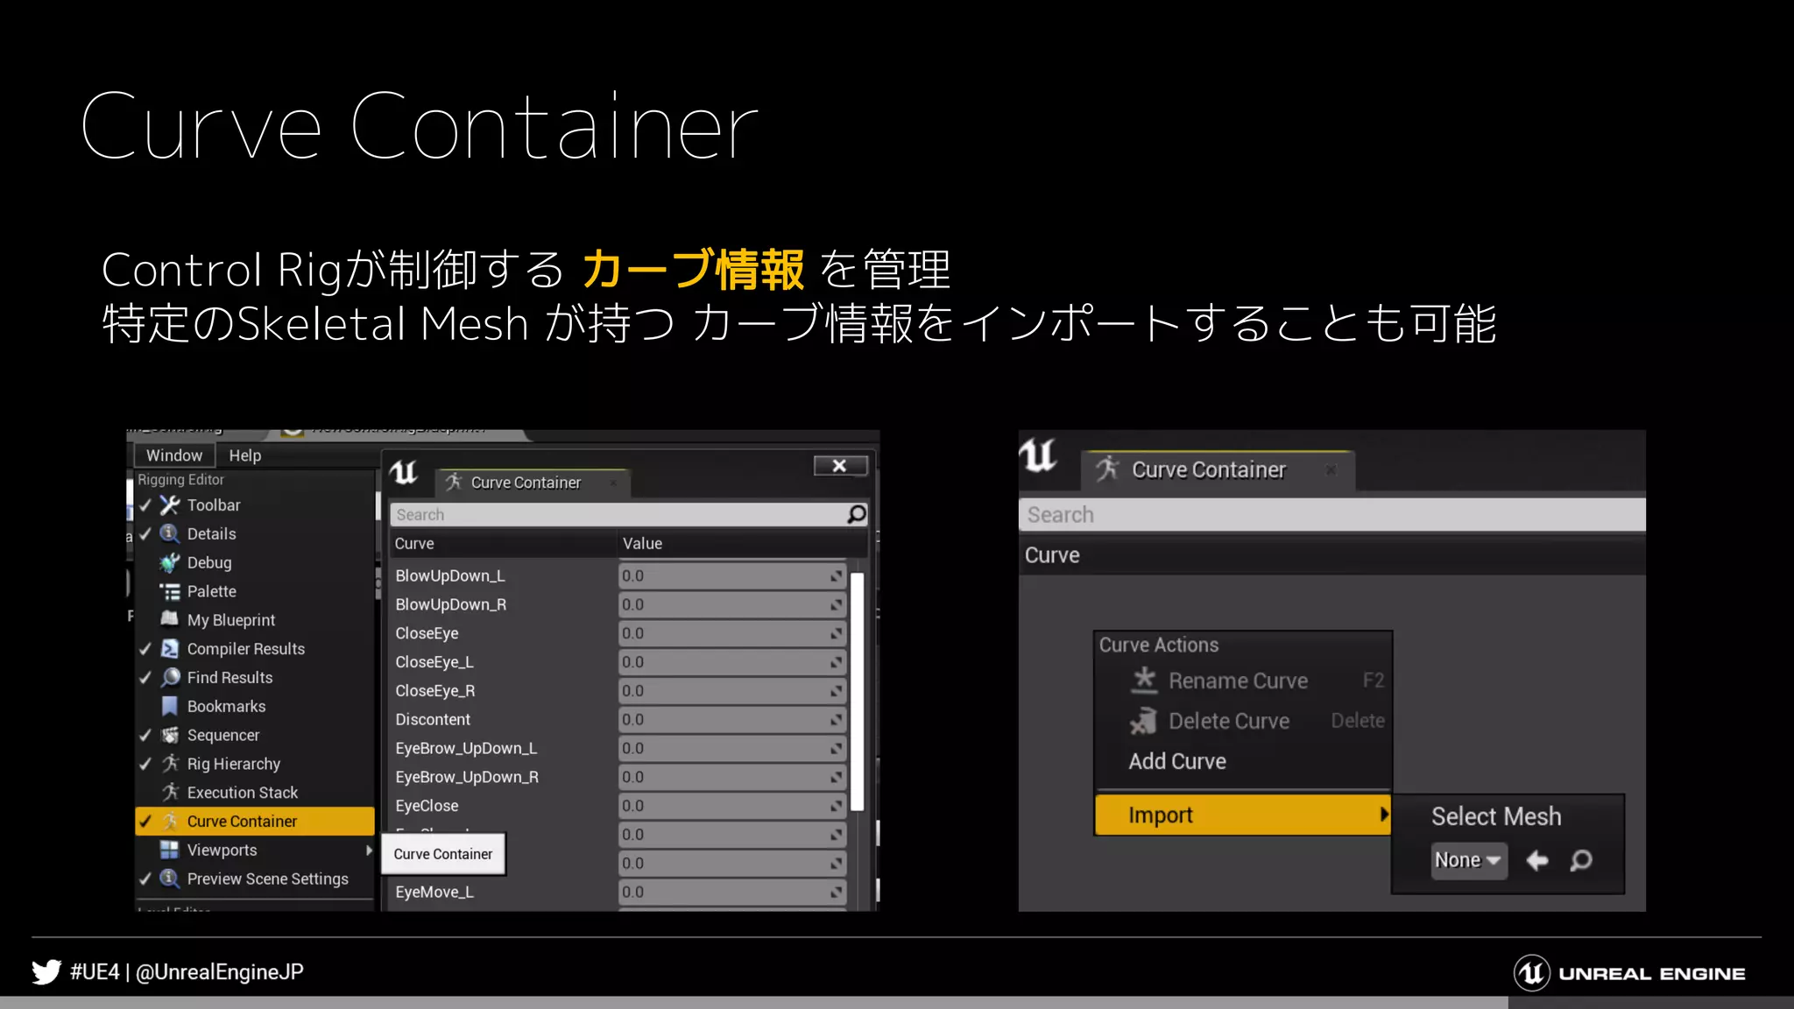Click spin arrow of BlowUpDown_R value

pos(837,604)
